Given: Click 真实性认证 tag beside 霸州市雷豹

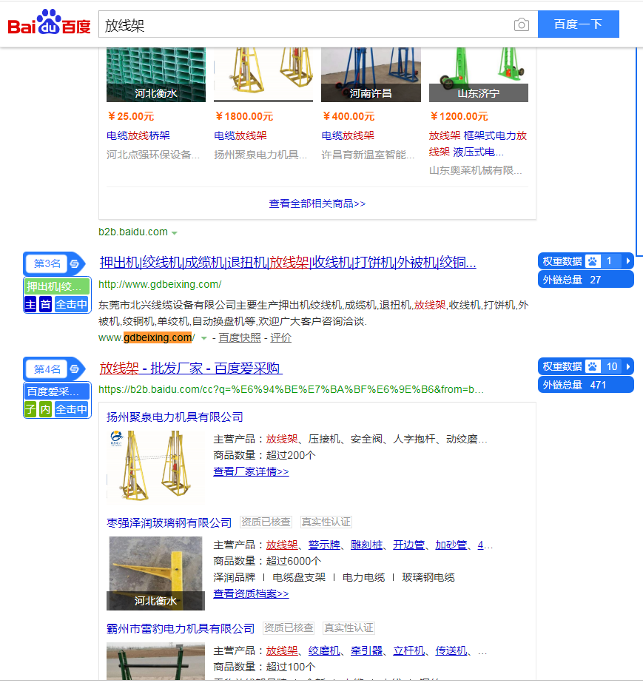Looking at the screenshot, I should [349, 628].
